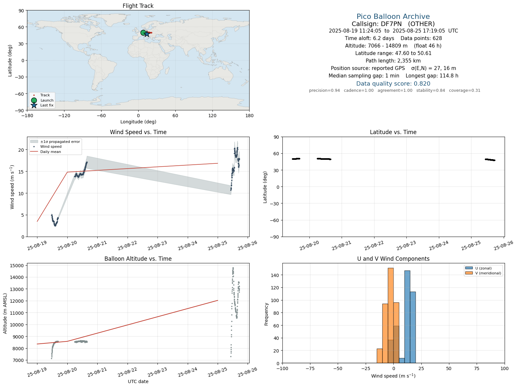Image resolution: width=517 pixels, height=387 pixels.
Task: Select 'Data quality score: 0.820'
Action: pyautogui.click(x=393, y=84)
